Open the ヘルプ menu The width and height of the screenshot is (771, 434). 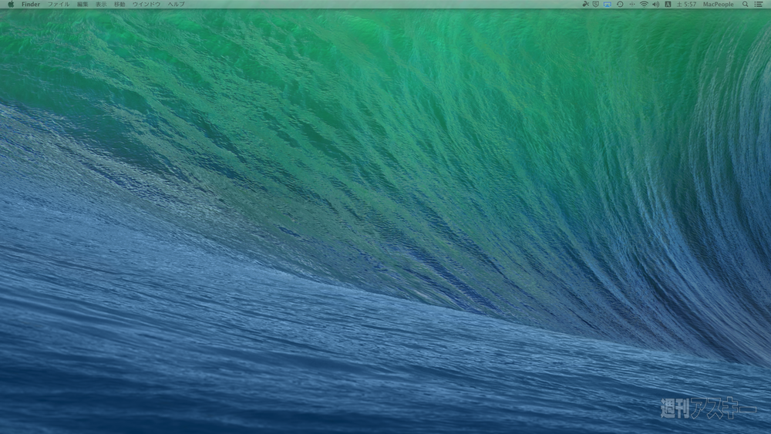(176, 4)
